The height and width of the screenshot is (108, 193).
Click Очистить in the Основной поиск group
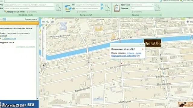[32, 12]
